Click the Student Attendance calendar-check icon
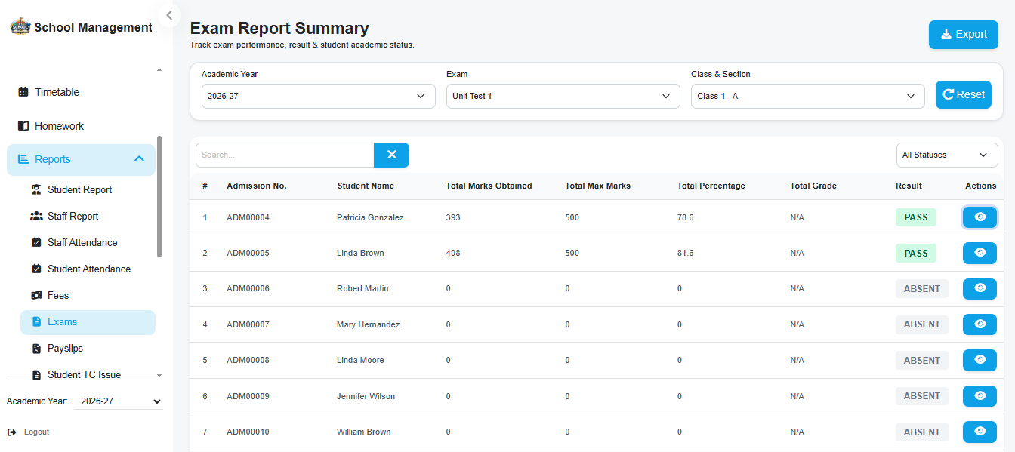The image size is (1015, 452). click(36, 269)
